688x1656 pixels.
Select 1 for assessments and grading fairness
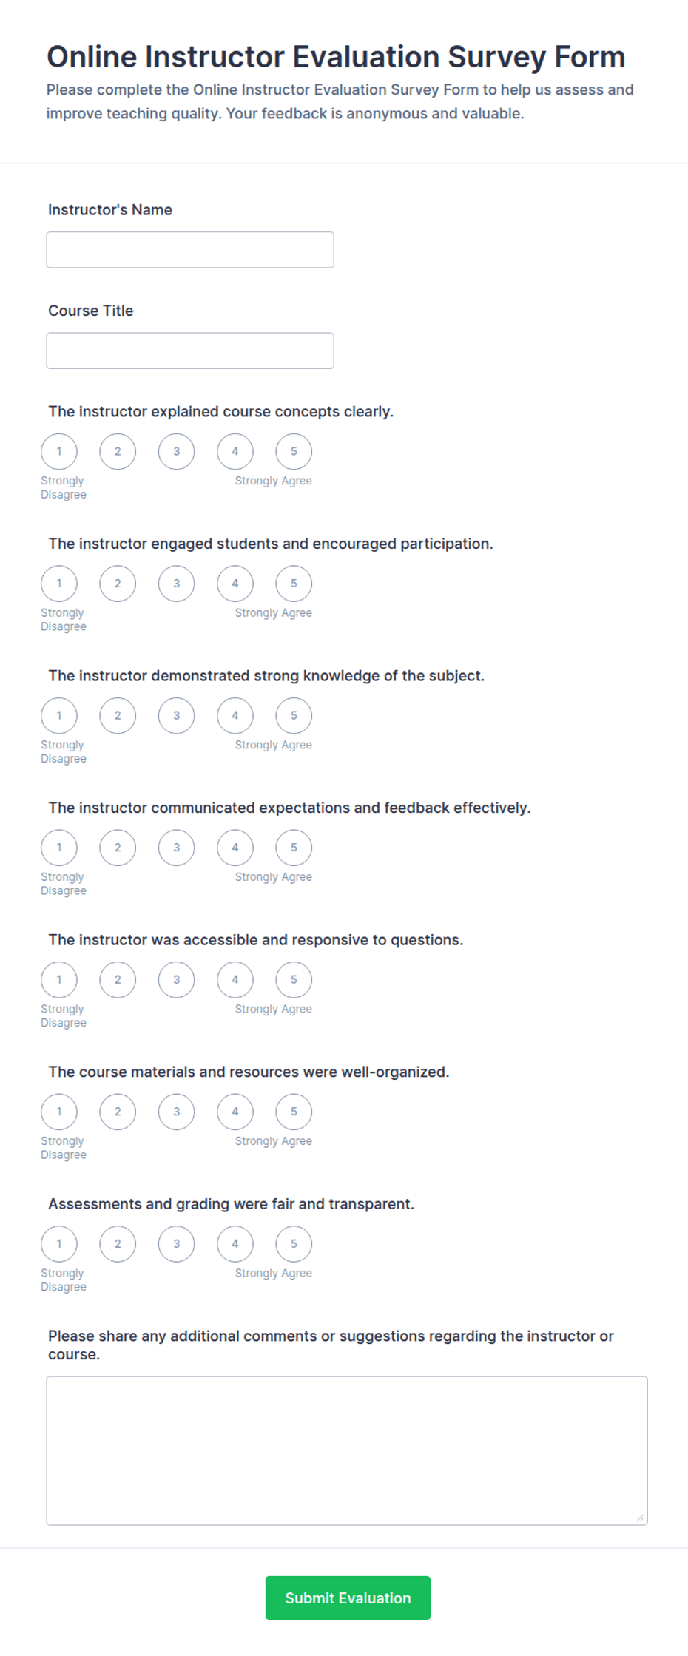[x=59, y=1244]
